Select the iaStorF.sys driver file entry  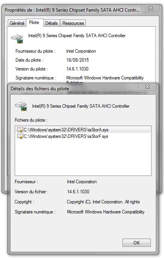click(83, 136)
